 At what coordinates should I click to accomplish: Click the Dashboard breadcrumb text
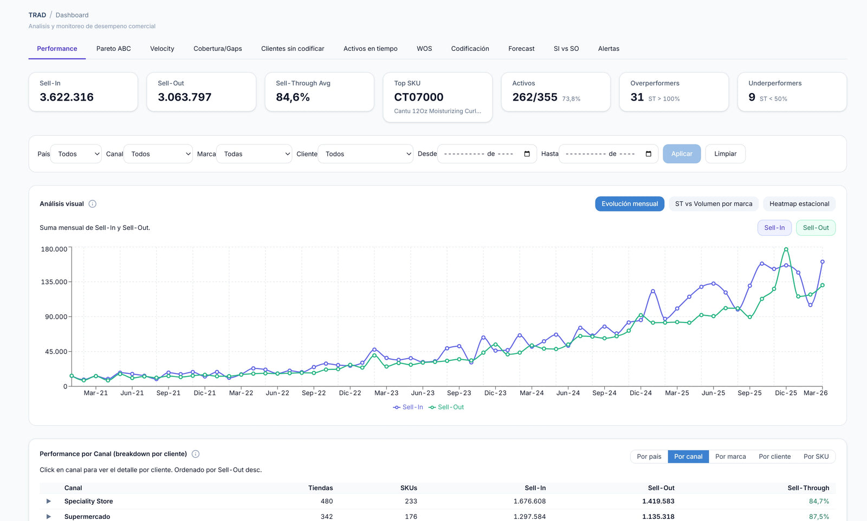click(72, 15)
